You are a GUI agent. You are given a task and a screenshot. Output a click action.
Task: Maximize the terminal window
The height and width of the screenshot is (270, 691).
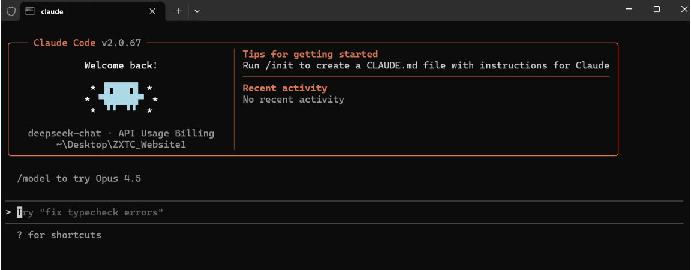(x=657, y=9)
